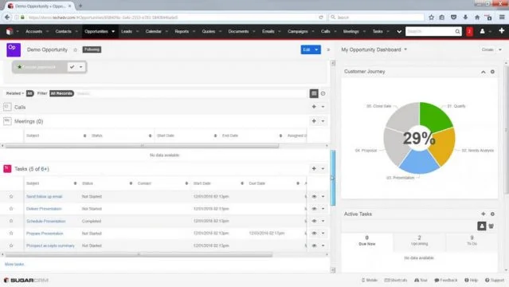Viewport: 509px width, 287px height.
Task: Click the SugarCRM cube logo in navbar
Action: [10, 31]
